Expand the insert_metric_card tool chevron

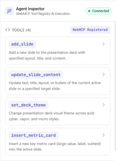click(x=104, y=135)
